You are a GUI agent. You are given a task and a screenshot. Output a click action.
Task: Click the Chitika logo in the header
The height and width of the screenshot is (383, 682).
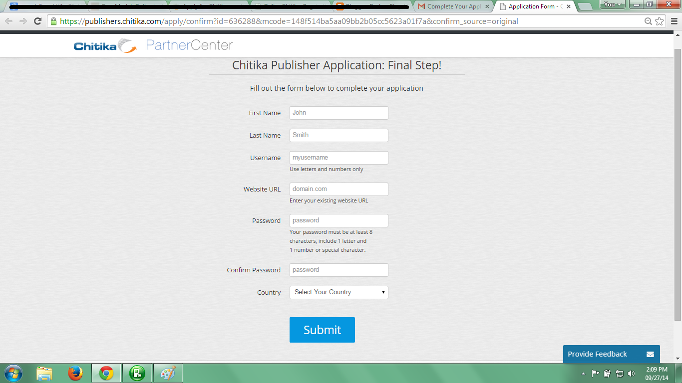105,46
